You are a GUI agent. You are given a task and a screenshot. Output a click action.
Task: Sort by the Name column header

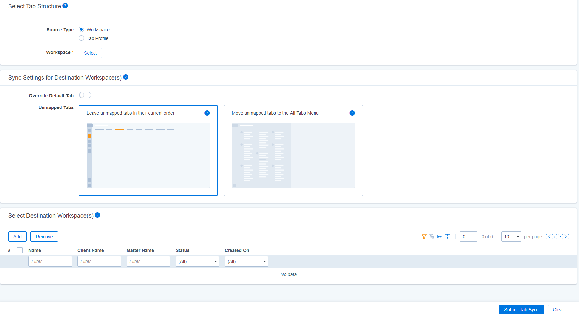point(35,250)
